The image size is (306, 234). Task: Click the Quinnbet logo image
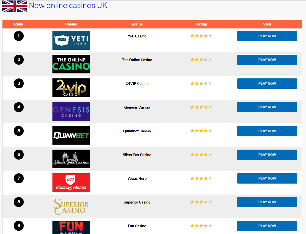click(71, 135)
